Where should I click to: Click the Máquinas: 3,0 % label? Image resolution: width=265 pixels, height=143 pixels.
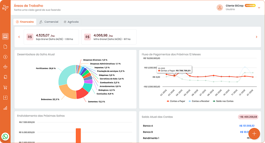coord(107,75)
